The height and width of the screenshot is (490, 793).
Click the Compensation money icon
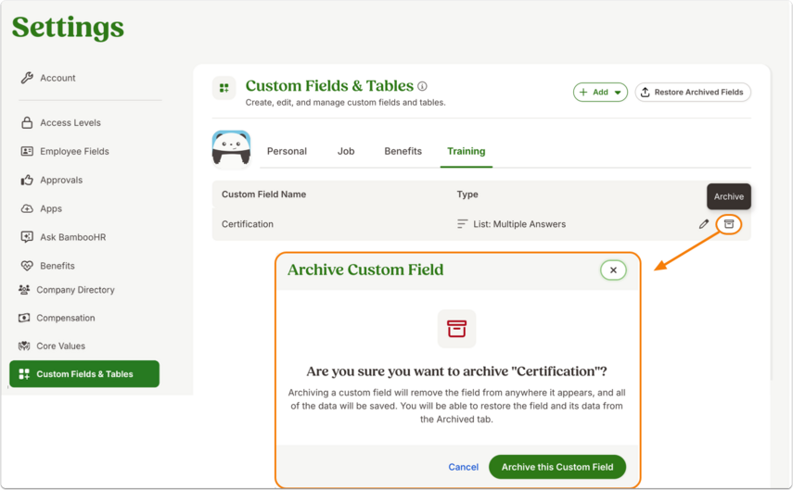[x=24, y=318]
